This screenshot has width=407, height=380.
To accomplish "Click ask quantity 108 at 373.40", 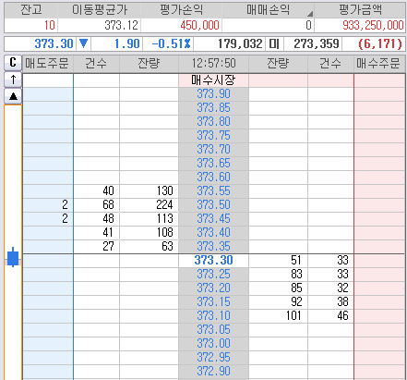I will [150, 233].
